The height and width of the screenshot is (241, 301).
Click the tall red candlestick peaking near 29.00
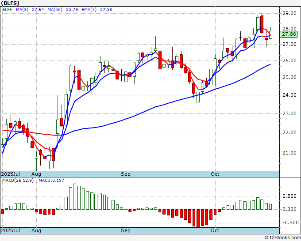click(x=262, y=24)
